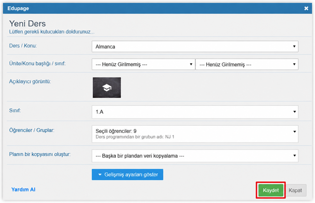Screen dimensions: 315x203
Task: Click the arrow icon on Ders / Konu field
Action: pyautogui.click(x=294, y=46)
